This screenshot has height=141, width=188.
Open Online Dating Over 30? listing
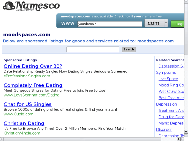coord(33,66)
